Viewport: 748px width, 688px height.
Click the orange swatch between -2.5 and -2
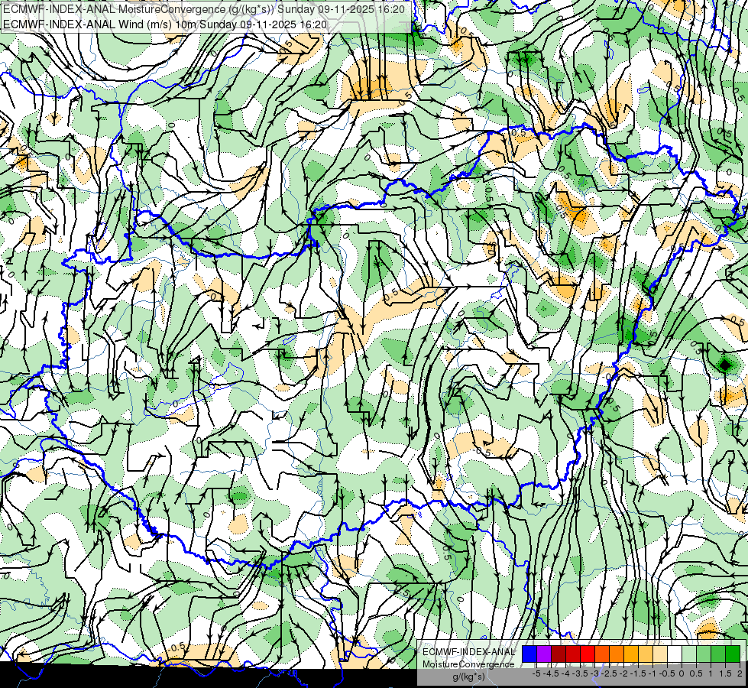[617, 654]
